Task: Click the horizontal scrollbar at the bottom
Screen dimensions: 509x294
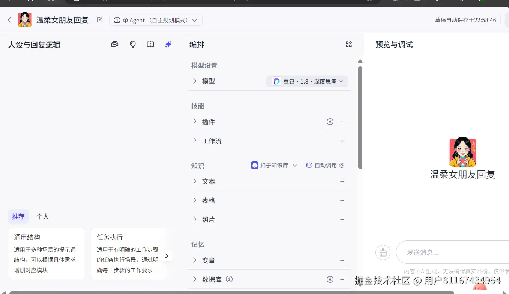Action: pyautogui.click(x=231, y=293)
